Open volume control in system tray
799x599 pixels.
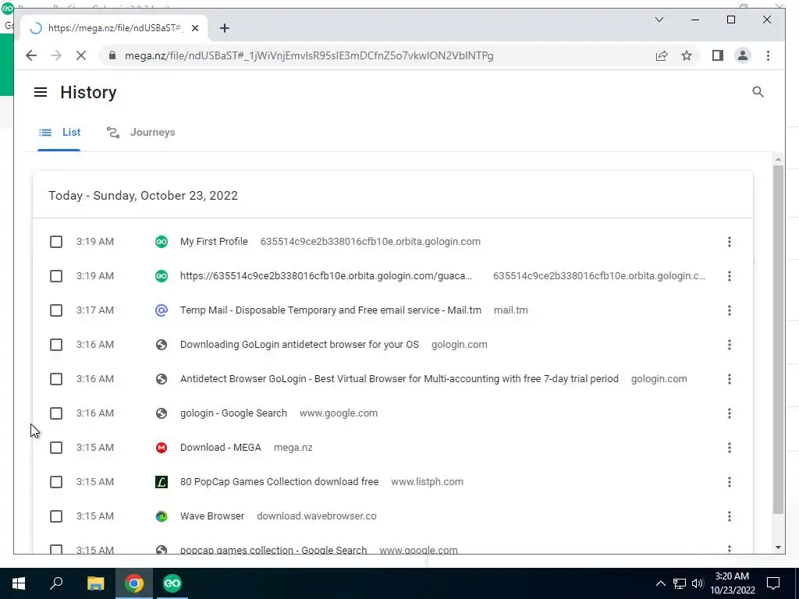pyautogui.click(x=698, y=583)
